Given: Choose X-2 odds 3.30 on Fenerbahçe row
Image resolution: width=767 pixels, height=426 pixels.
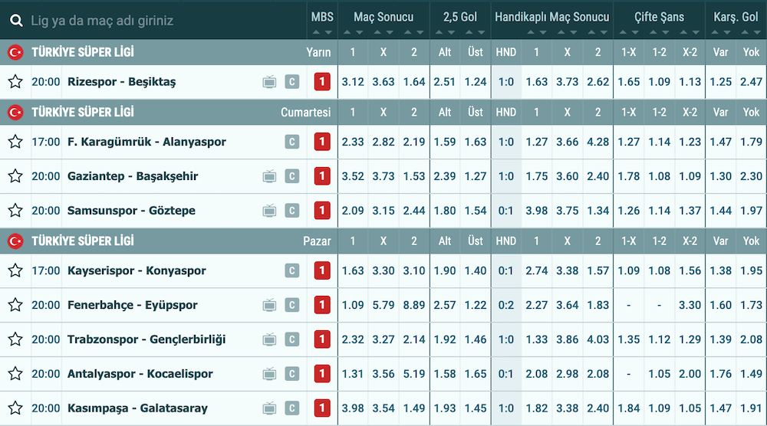Looking at the screenshot, I should (690, 305).
